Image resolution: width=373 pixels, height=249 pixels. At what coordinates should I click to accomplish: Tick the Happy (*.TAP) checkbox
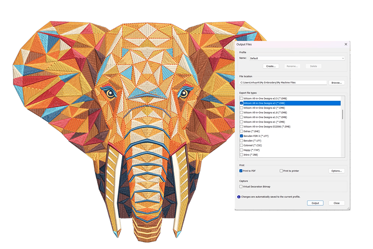pos(241,150)
